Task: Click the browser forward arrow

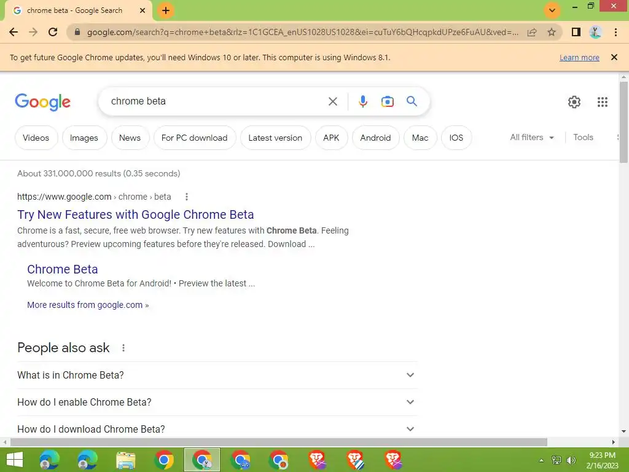Action: click(33, 32)
